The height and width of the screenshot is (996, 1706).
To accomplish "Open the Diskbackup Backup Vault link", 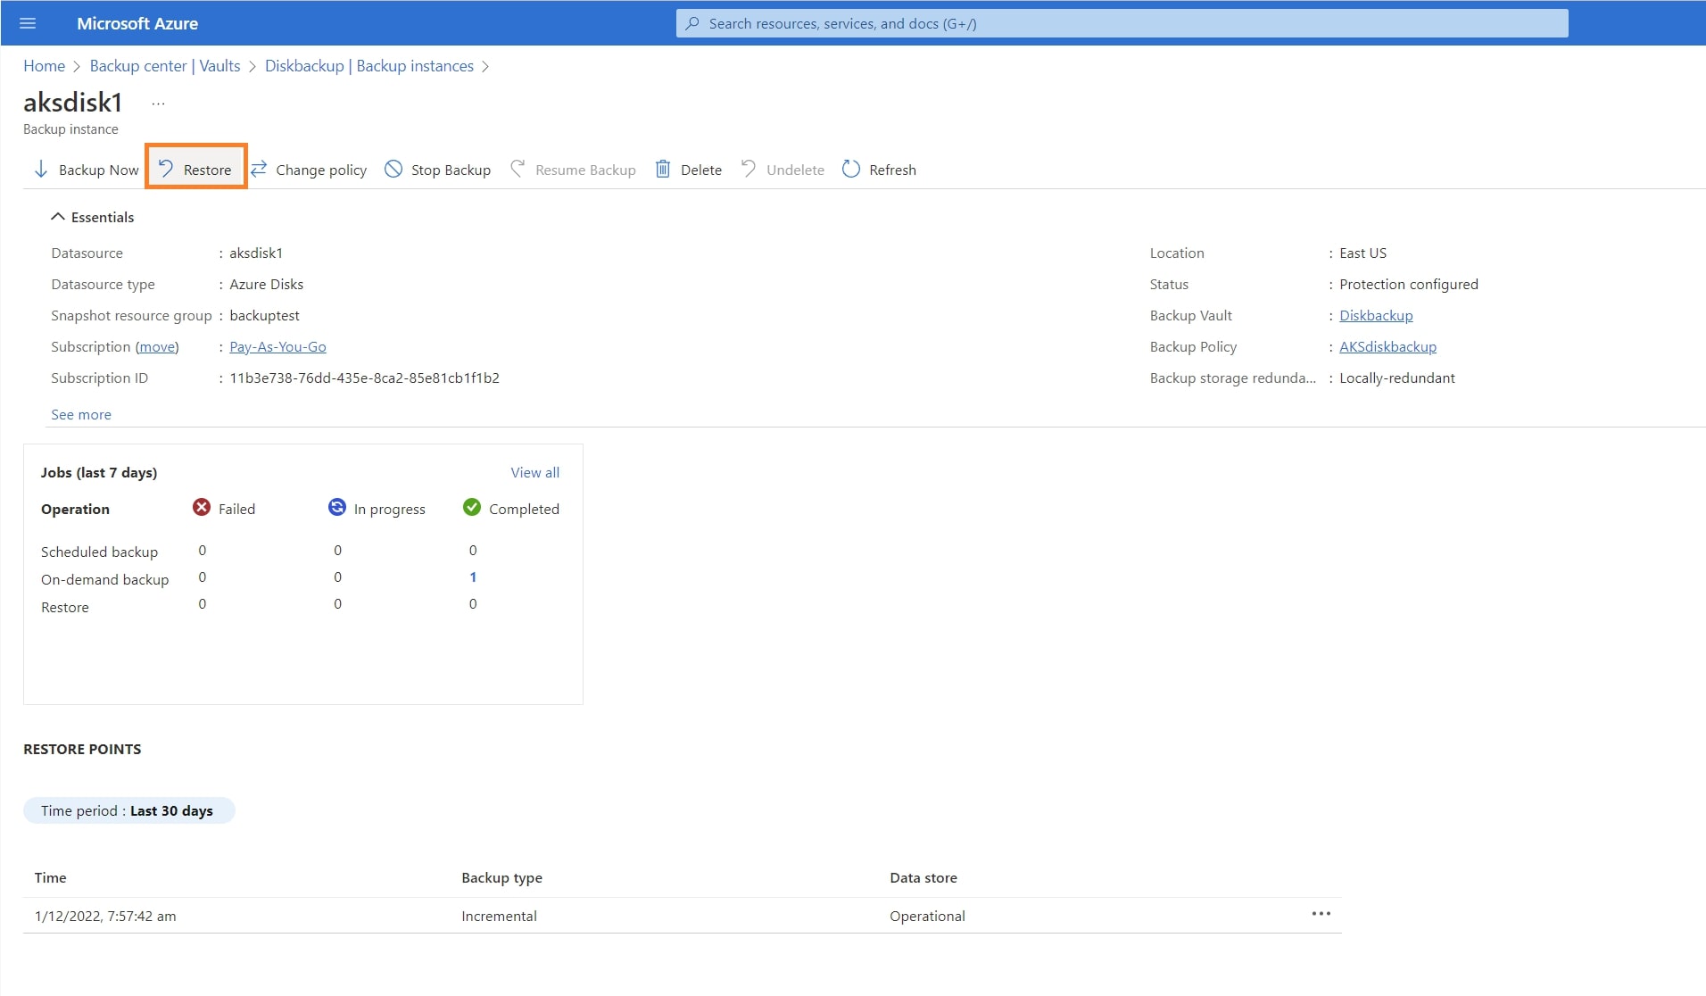I will point(1376,315).
